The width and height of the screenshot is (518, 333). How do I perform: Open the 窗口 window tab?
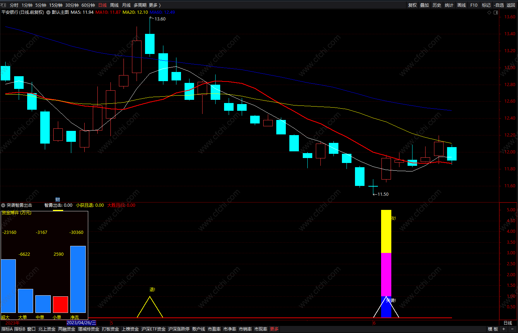point(31,329)
